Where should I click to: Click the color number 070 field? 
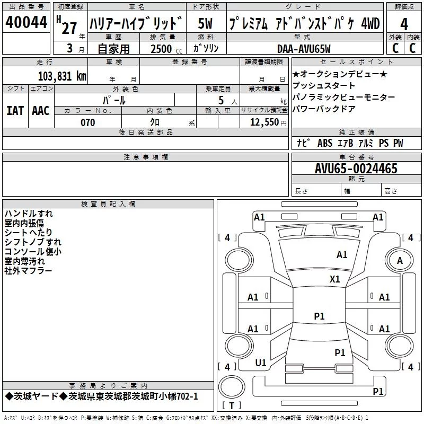pyautogui.click(x=87, y=122)
